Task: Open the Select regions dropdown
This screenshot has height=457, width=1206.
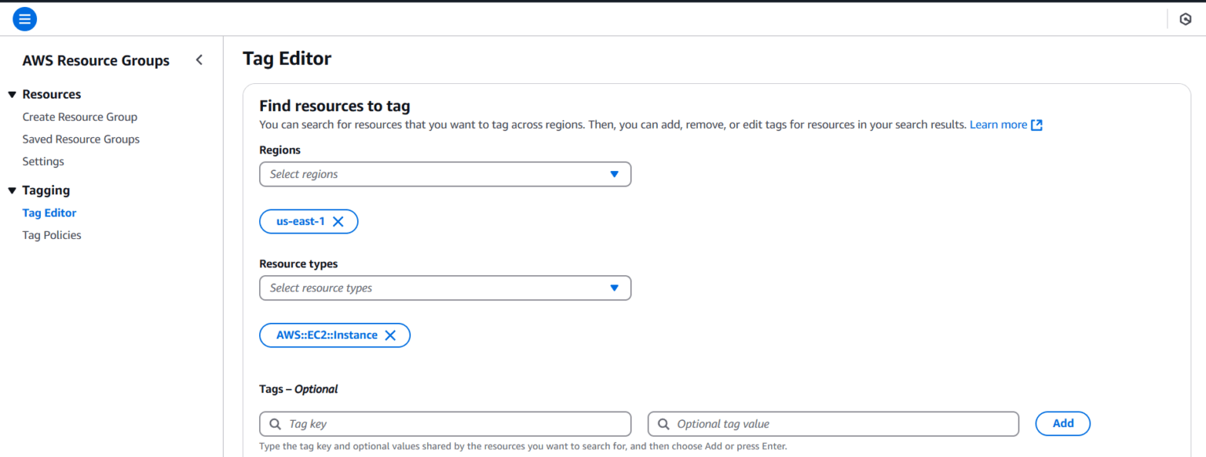Action: click(614, 174)
